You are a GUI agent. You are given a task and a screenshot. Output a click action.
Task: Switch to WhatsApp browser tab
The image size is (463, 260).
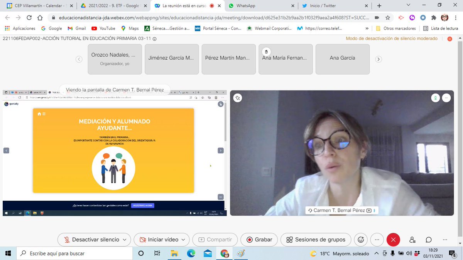click(261, 6)
